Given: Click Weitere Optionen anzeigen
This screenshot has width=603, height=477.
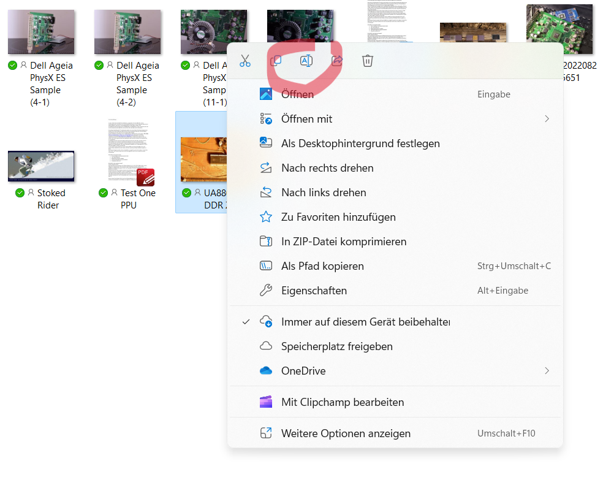Looking at the screenshot, I should (x=396, y=433).
